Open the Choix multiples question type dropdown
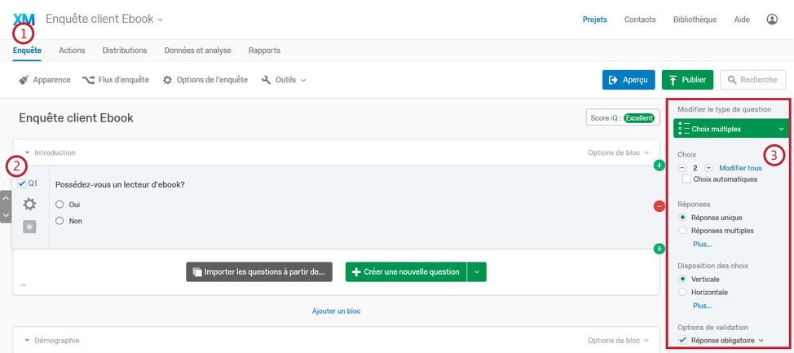 (x=730, y=129)
